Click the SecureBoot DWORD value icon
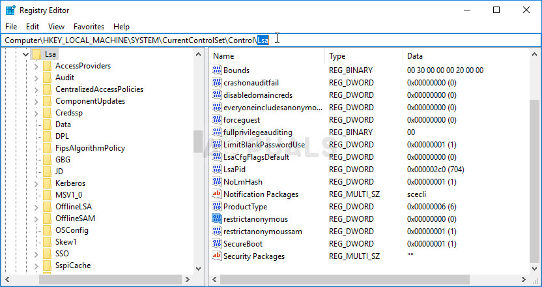The height and width of the screenshot is (287, 542). [217, 244]
